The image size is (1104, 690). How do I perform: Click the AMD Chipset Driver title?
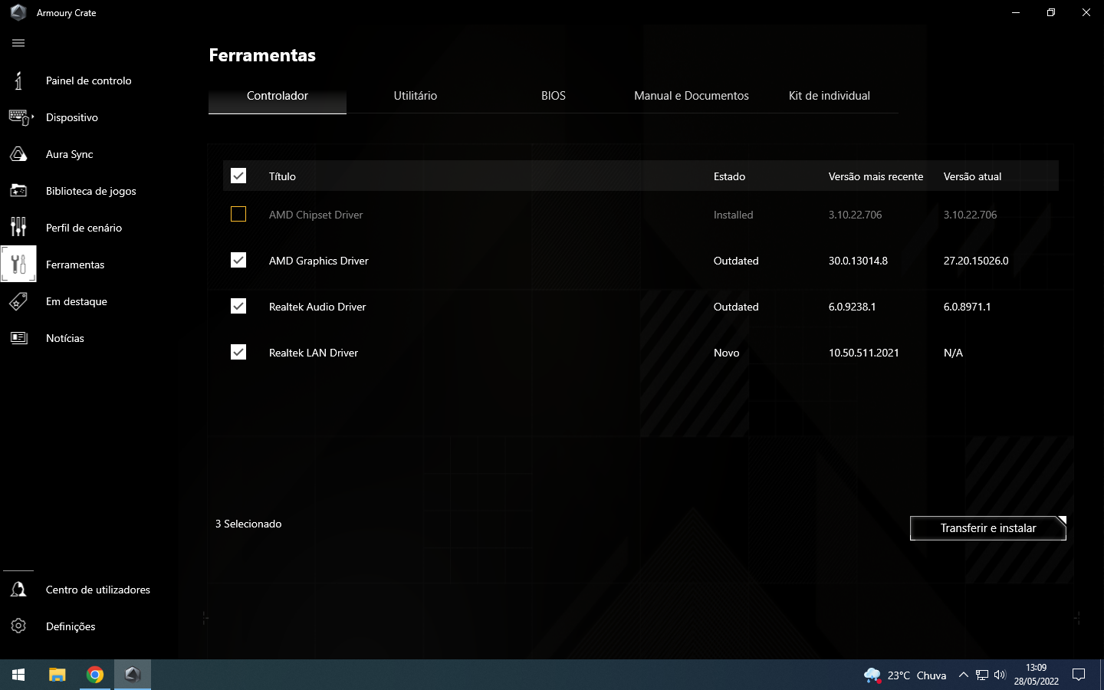pos(316,215)
